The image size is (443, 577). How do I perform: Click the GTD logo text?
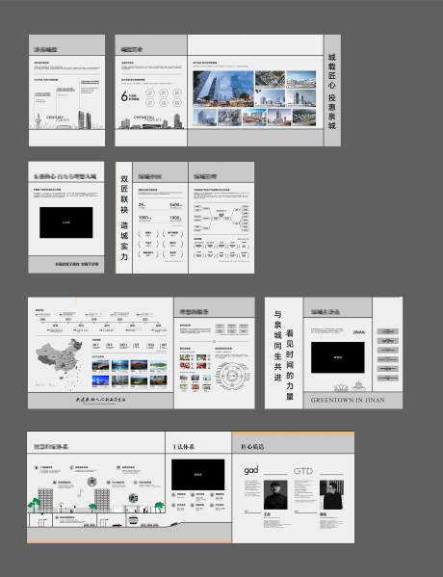(303, 471)
